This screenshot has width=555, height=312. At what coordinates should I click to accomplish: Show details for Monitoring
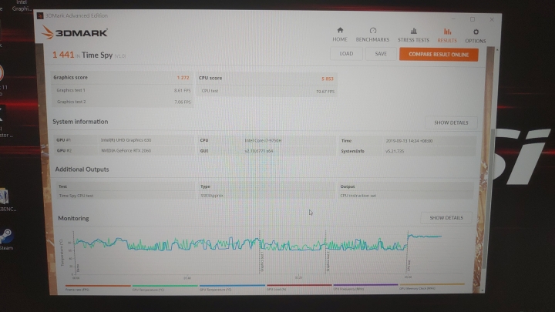click(x=446, y=218)
